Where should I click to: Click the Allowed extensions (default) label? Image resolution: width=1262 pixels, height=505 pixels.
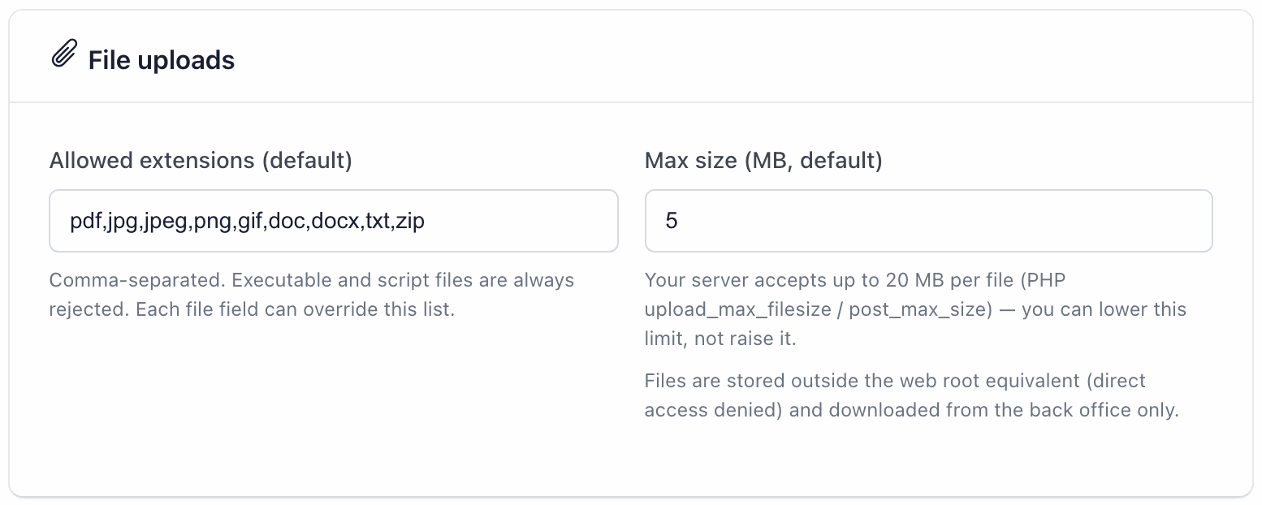pos(201,161)
